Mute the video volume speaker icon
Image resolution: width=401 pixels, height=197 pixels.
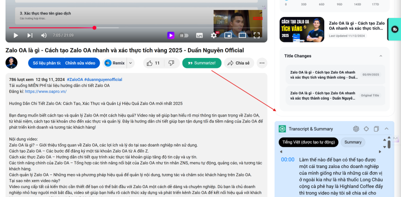tap(44, 35)
